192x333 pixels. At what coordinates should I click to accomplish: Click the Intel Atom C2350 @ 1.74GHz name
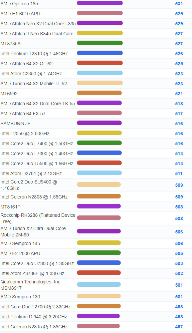pyautogui.click(x=31, y=74)
